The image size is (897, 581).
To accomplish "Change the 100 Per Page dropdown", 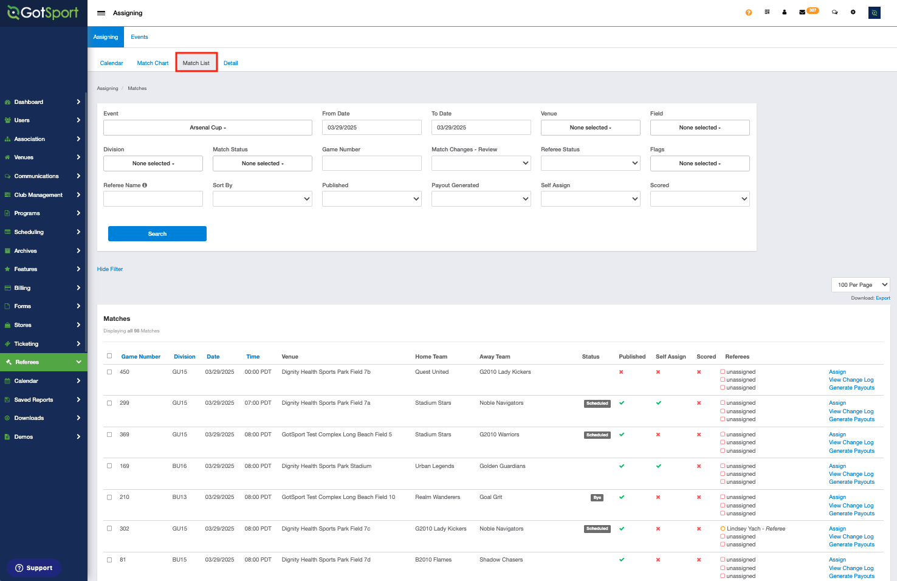I will (861, 285).
